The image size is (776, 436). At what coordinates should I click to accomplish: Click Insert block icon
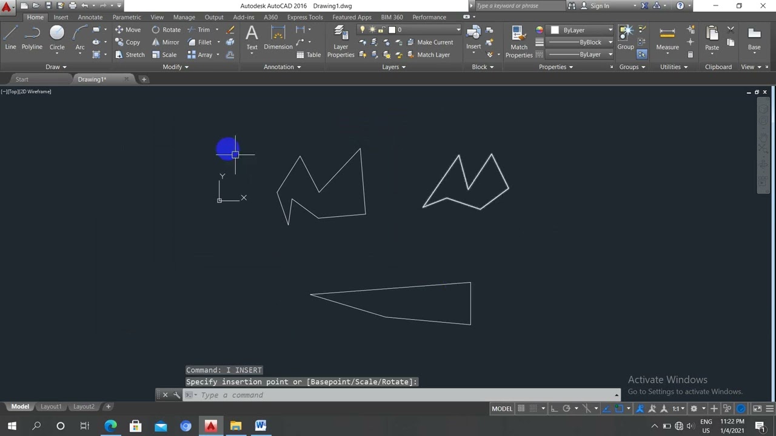pos(473,38)
